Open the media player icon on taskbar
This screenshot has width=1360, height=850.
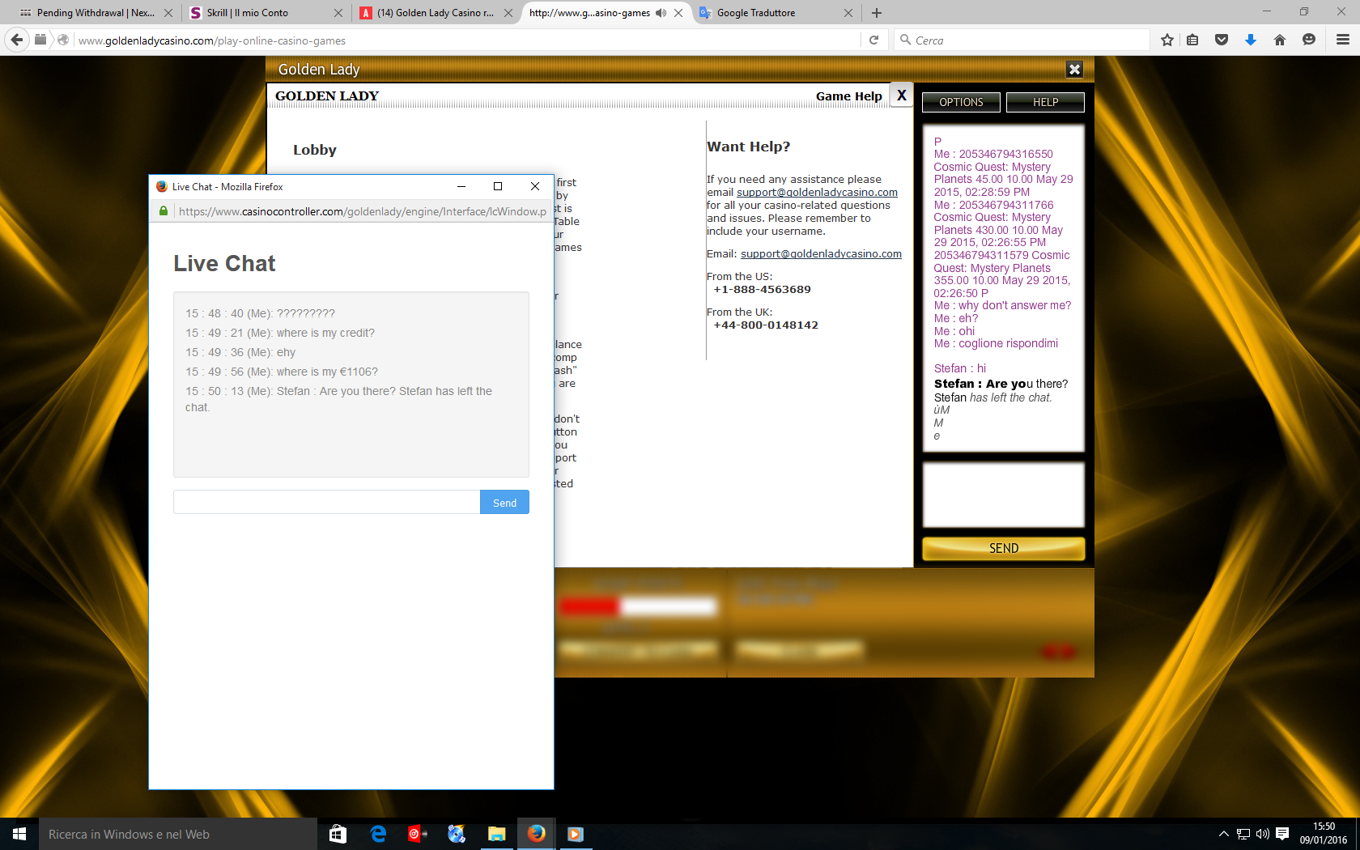(x=576, y=834)
